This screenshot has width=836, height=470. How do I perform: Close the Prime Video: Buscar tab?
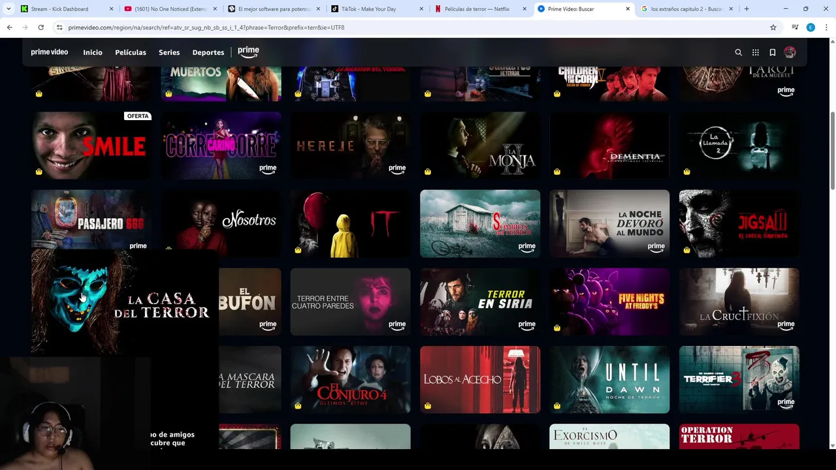tap(628, 9)
